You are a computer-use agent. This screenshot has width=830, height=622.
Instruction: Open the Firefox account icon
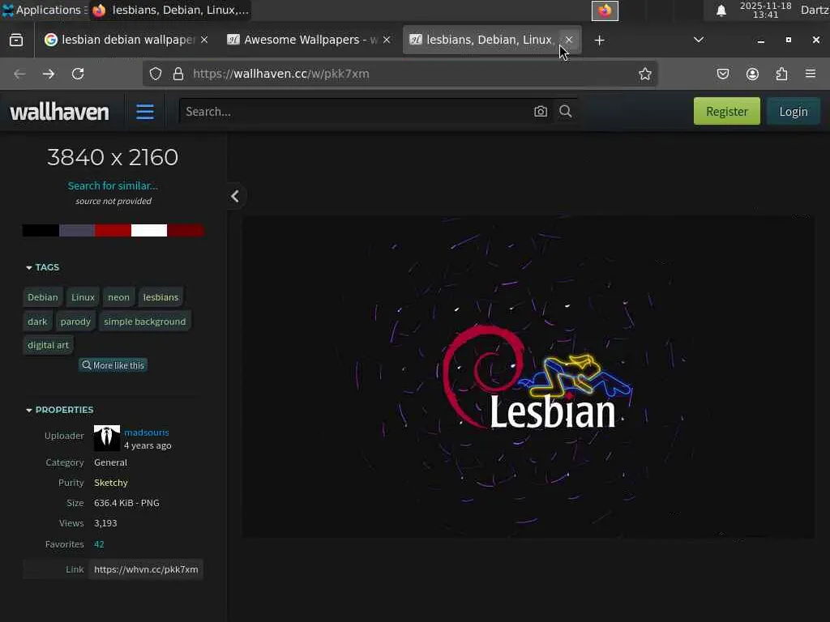pos(752,74)
